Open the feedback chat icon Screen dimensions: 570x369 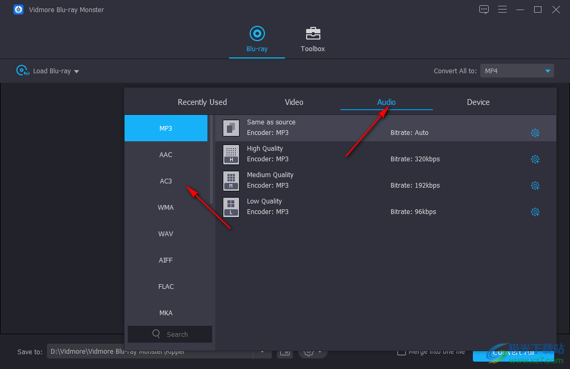pyautogui.click(x=484, y=9)
